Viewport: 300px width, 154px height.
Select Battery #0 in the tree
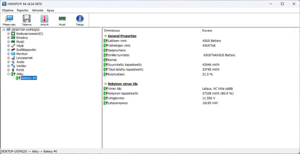[29, 78]
